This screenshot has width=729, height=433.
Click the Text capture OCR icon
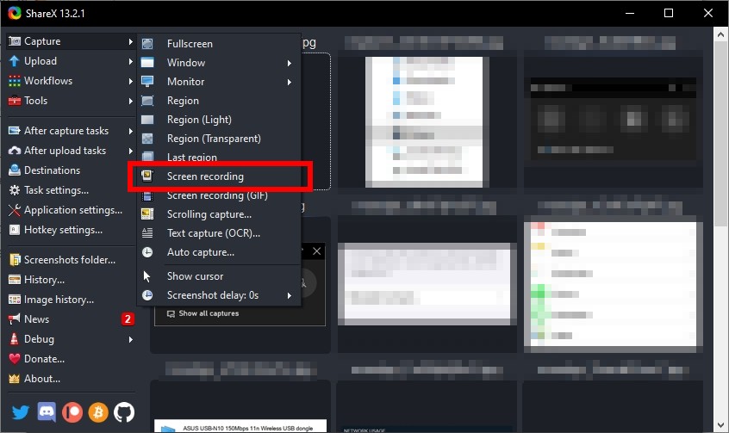pyautogui.click(x=147, y=232)
